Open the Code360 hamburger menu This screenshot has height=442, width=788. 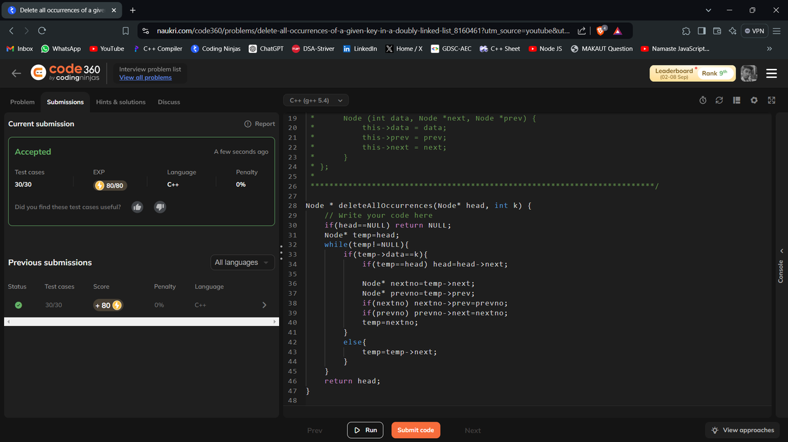coord(771,73)
